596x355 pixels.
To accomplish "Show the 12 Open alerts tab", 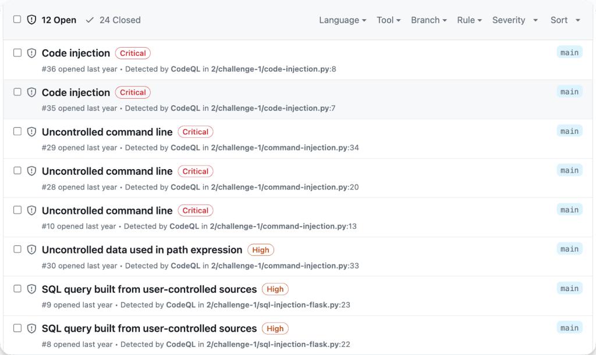I will tap(59, 20).
